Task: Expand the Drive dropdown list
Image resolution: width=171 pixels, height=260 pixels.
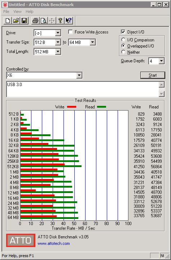Action: tap(58, 33)
